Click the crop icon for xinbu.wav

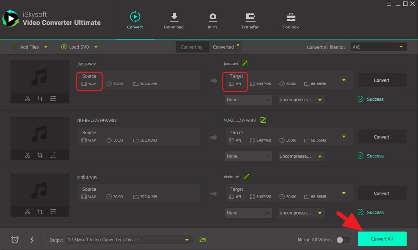pyautogui.click(x=40, y=212)
